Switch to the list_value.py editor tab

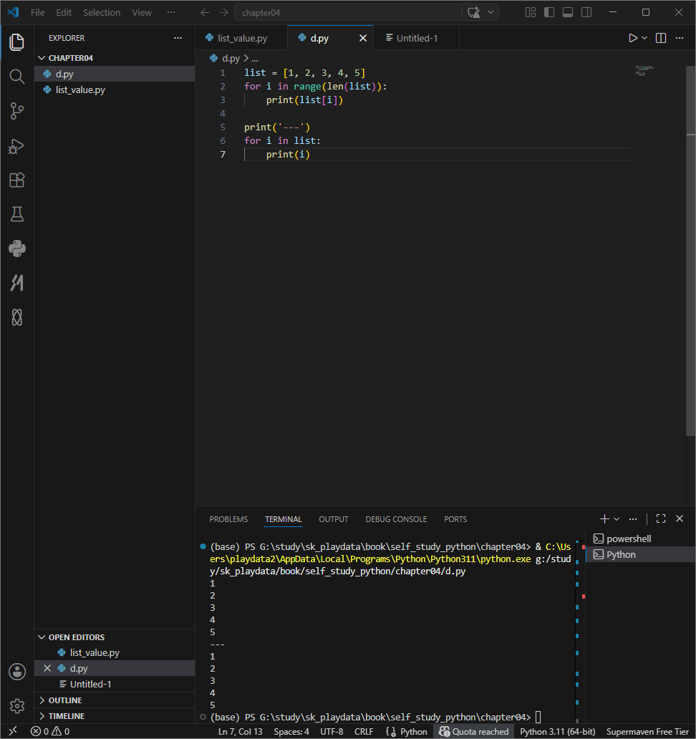coord(242,38)
